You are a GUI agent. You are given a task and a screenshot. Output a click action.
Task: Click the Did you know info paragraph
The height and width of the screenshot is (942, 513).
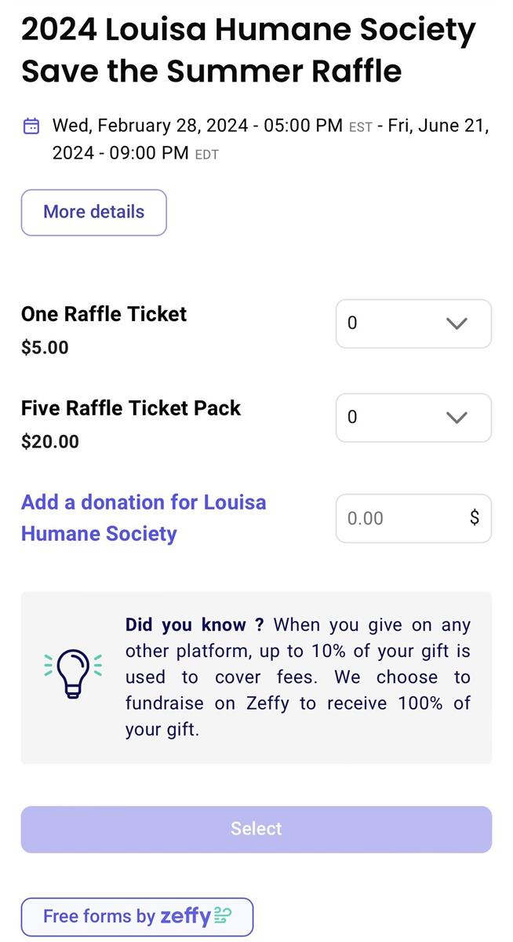coord(298,677)
